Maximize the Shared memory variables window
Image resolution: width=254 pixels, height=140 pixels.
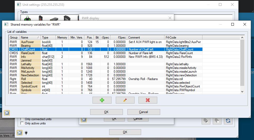pos(233,25)
